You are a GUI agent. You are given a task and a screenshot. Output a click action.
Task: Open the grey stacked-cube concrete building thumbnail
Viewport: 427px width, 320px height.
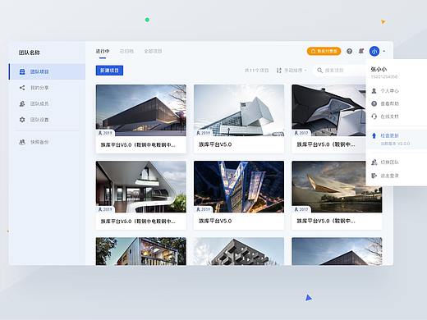click(x=239, y=251)
